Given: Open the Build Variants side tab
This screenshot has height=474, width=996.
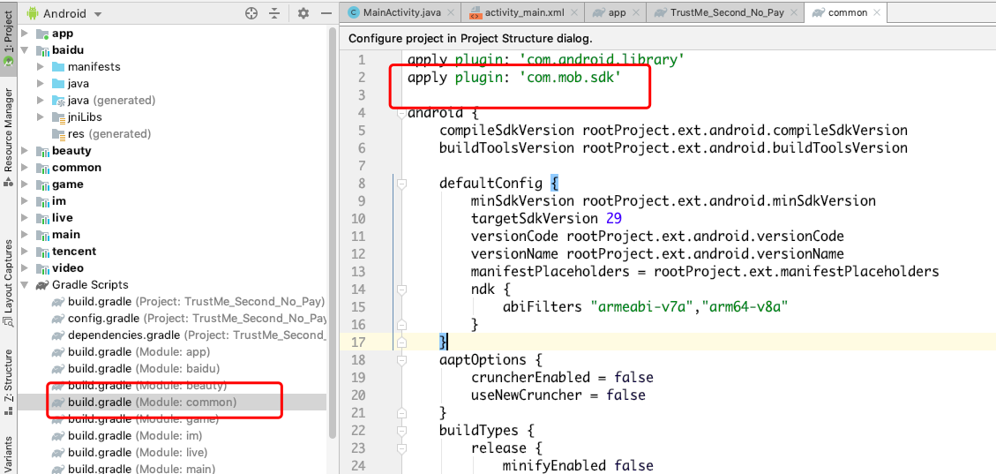Looking at the screenshot, I should point(8,455).
